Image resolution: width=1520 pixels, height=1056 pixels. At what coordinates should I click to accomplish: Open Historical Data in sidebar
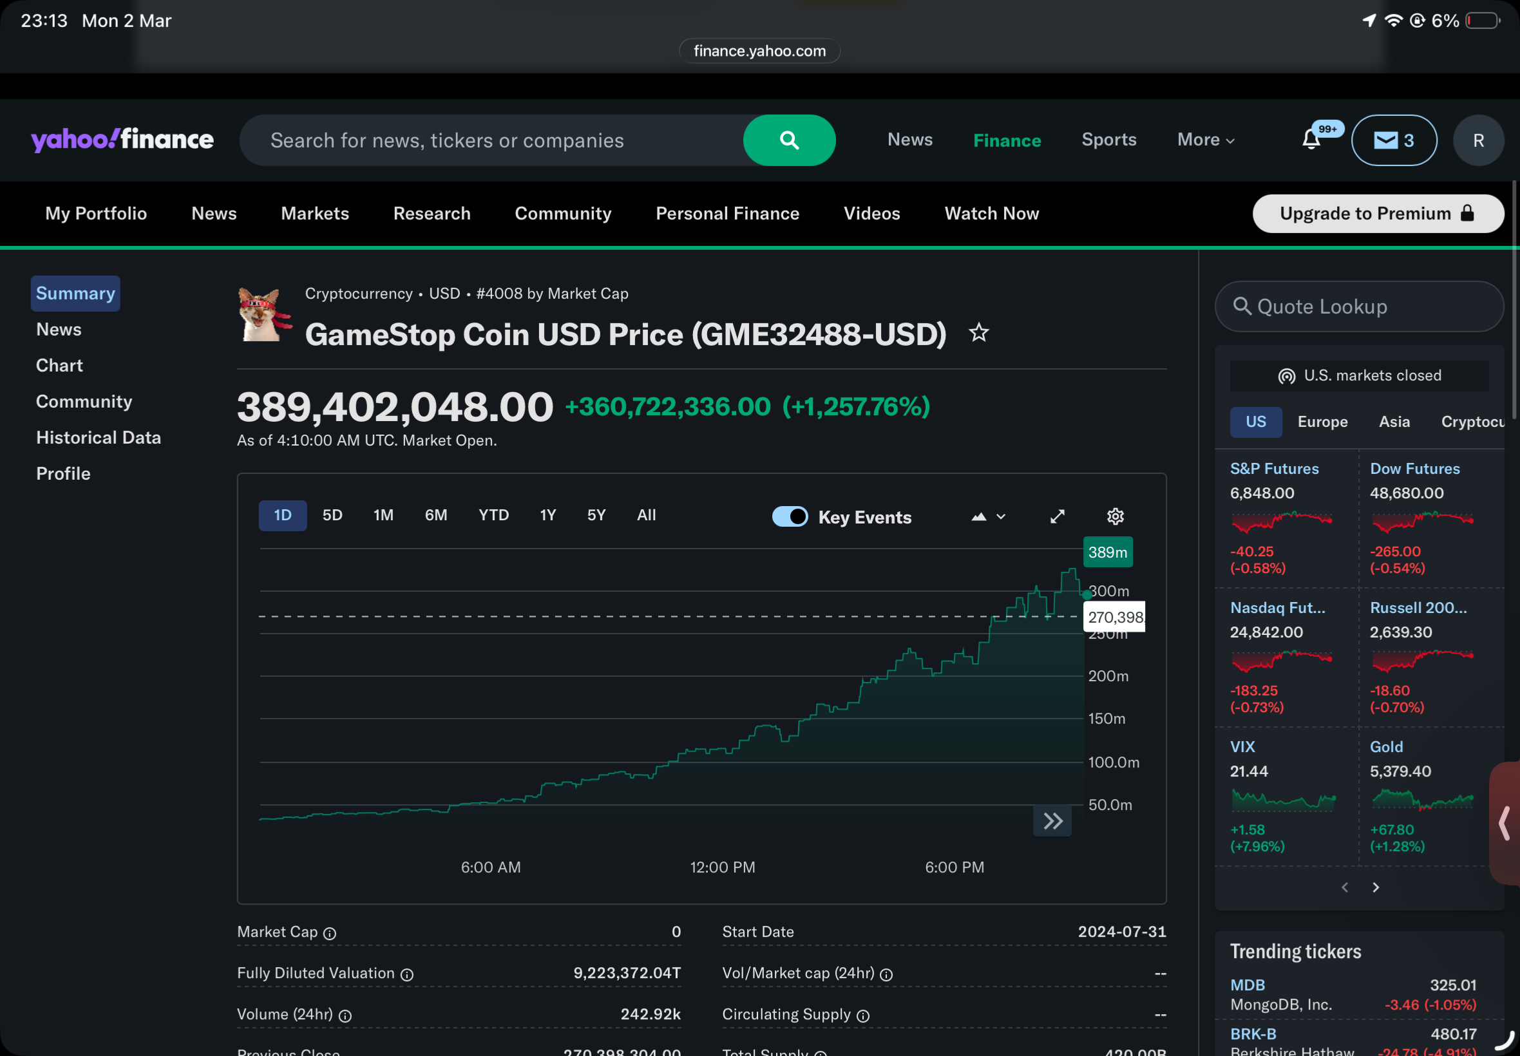pos(99,437)
